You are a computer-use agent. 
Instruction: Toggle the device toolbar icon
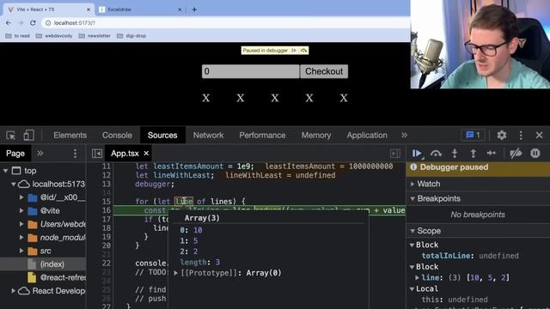(28, 136)
